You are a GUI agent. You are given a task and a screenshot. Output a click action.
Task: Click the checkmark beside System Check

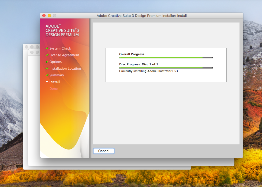pos(47,48)
